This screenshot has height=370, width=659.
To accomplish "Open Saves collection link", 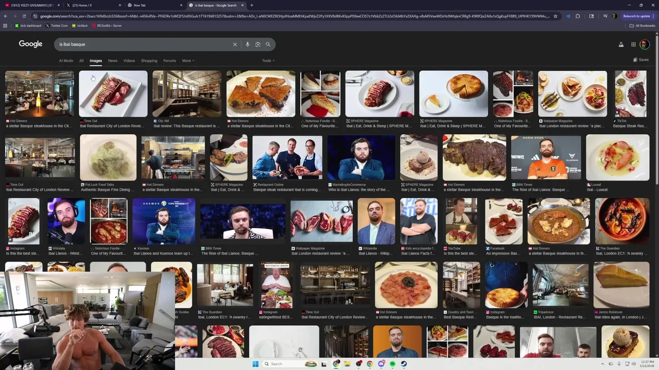I will pos(641,60).
